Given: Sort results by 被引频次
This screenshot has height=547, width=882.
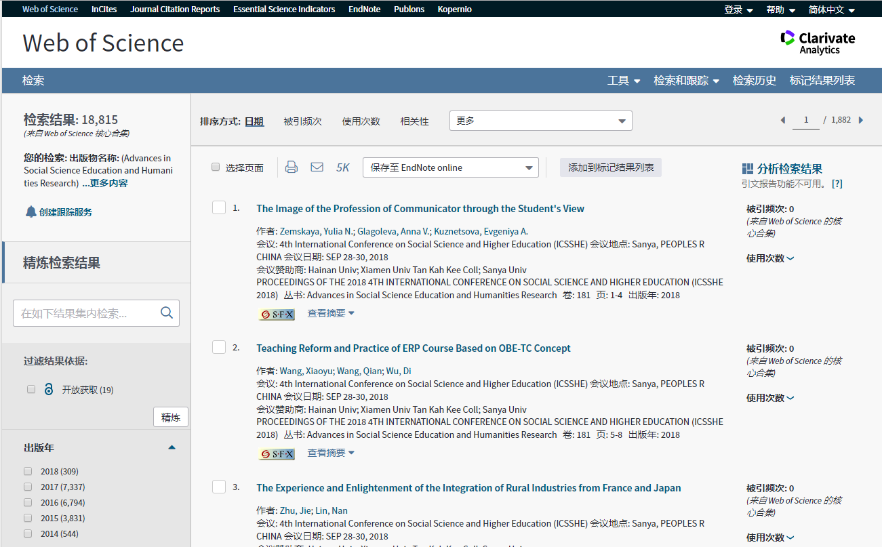Looking at the screenshot, I should [x=302, y=121].
